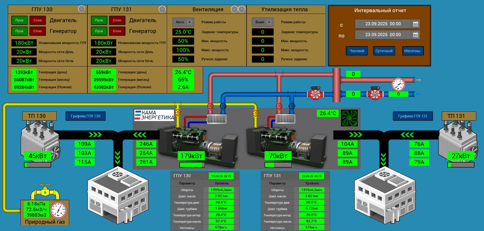
Task: Open the Утилизация тепла mode dropdown showing Выкл
Action: coord(263,22)
